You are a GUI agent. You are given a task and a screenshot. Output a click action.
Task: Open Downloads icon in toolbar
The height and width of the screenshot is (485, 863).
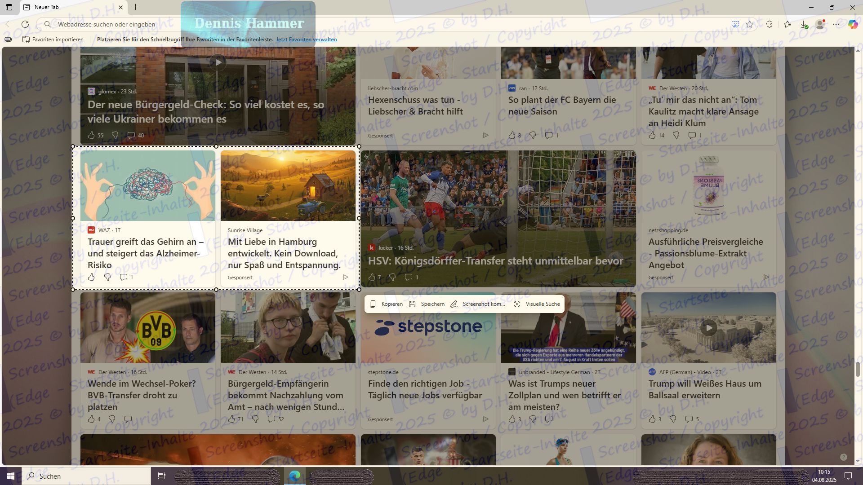tap(804, 24)
